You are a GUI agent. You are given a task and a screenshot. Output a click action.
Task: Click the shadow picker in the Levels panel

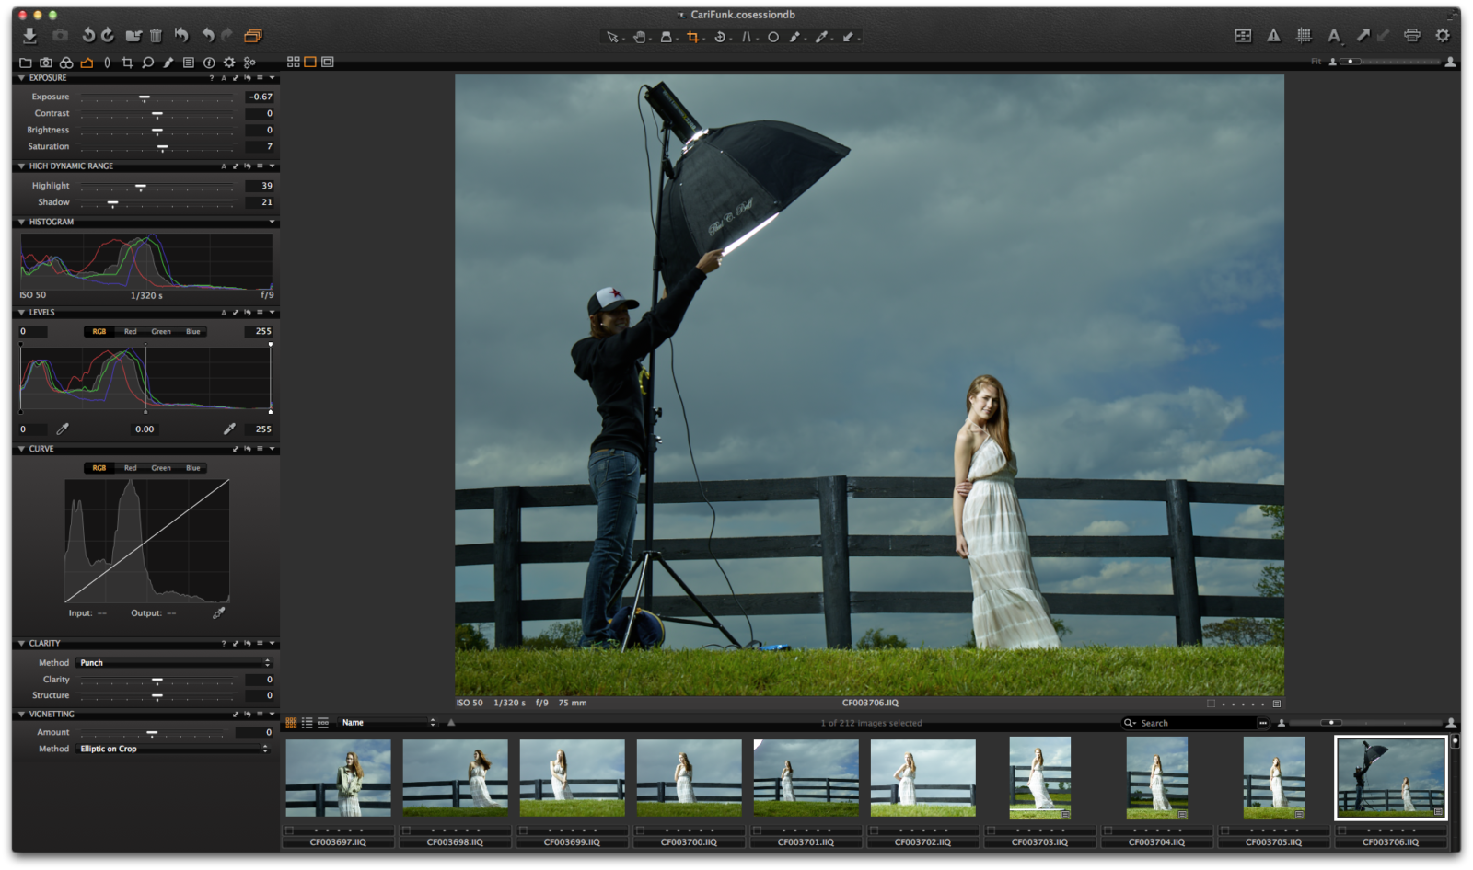click(63, 429)
